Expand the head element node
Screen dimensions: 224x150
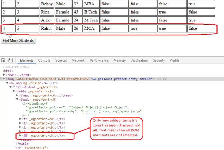(4, 75)
